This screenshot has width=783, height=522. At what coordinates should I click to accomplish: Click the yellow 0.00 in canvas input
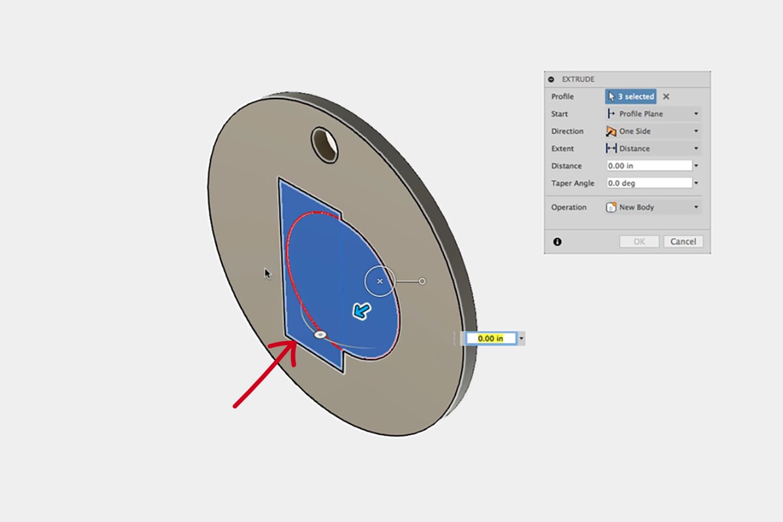point(490,339)
